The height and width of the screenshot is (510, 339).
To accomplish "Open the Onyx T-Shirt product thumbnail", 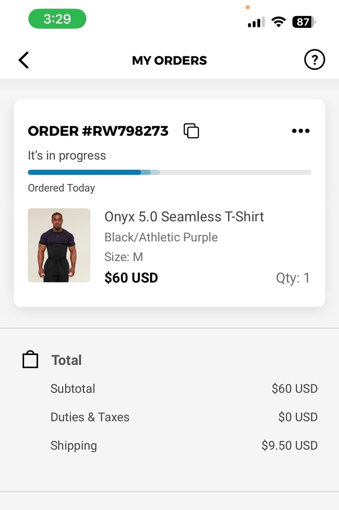I will (59, 245).
